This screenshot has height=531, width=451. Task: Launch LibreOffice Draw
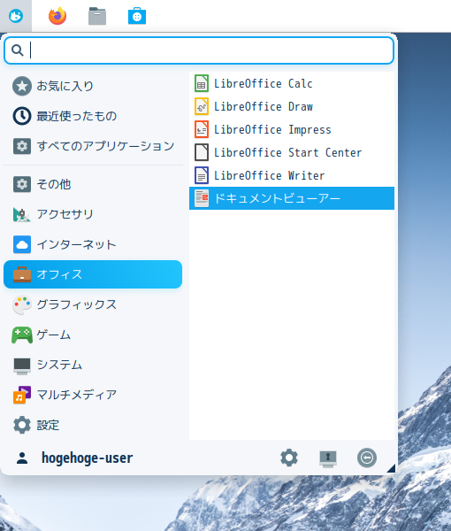click(292, 106)
